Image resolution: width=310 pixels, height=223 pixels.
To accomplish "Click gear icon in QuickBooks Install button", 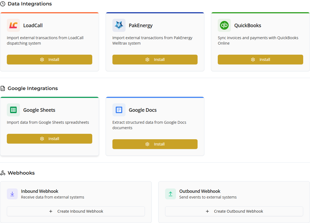I will pos(253,60).
